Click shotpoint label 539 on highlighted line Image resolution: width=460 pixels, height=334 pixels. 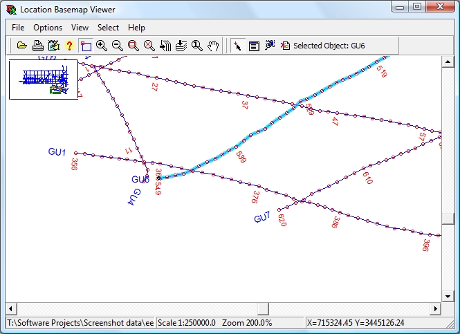coord(241,157)
